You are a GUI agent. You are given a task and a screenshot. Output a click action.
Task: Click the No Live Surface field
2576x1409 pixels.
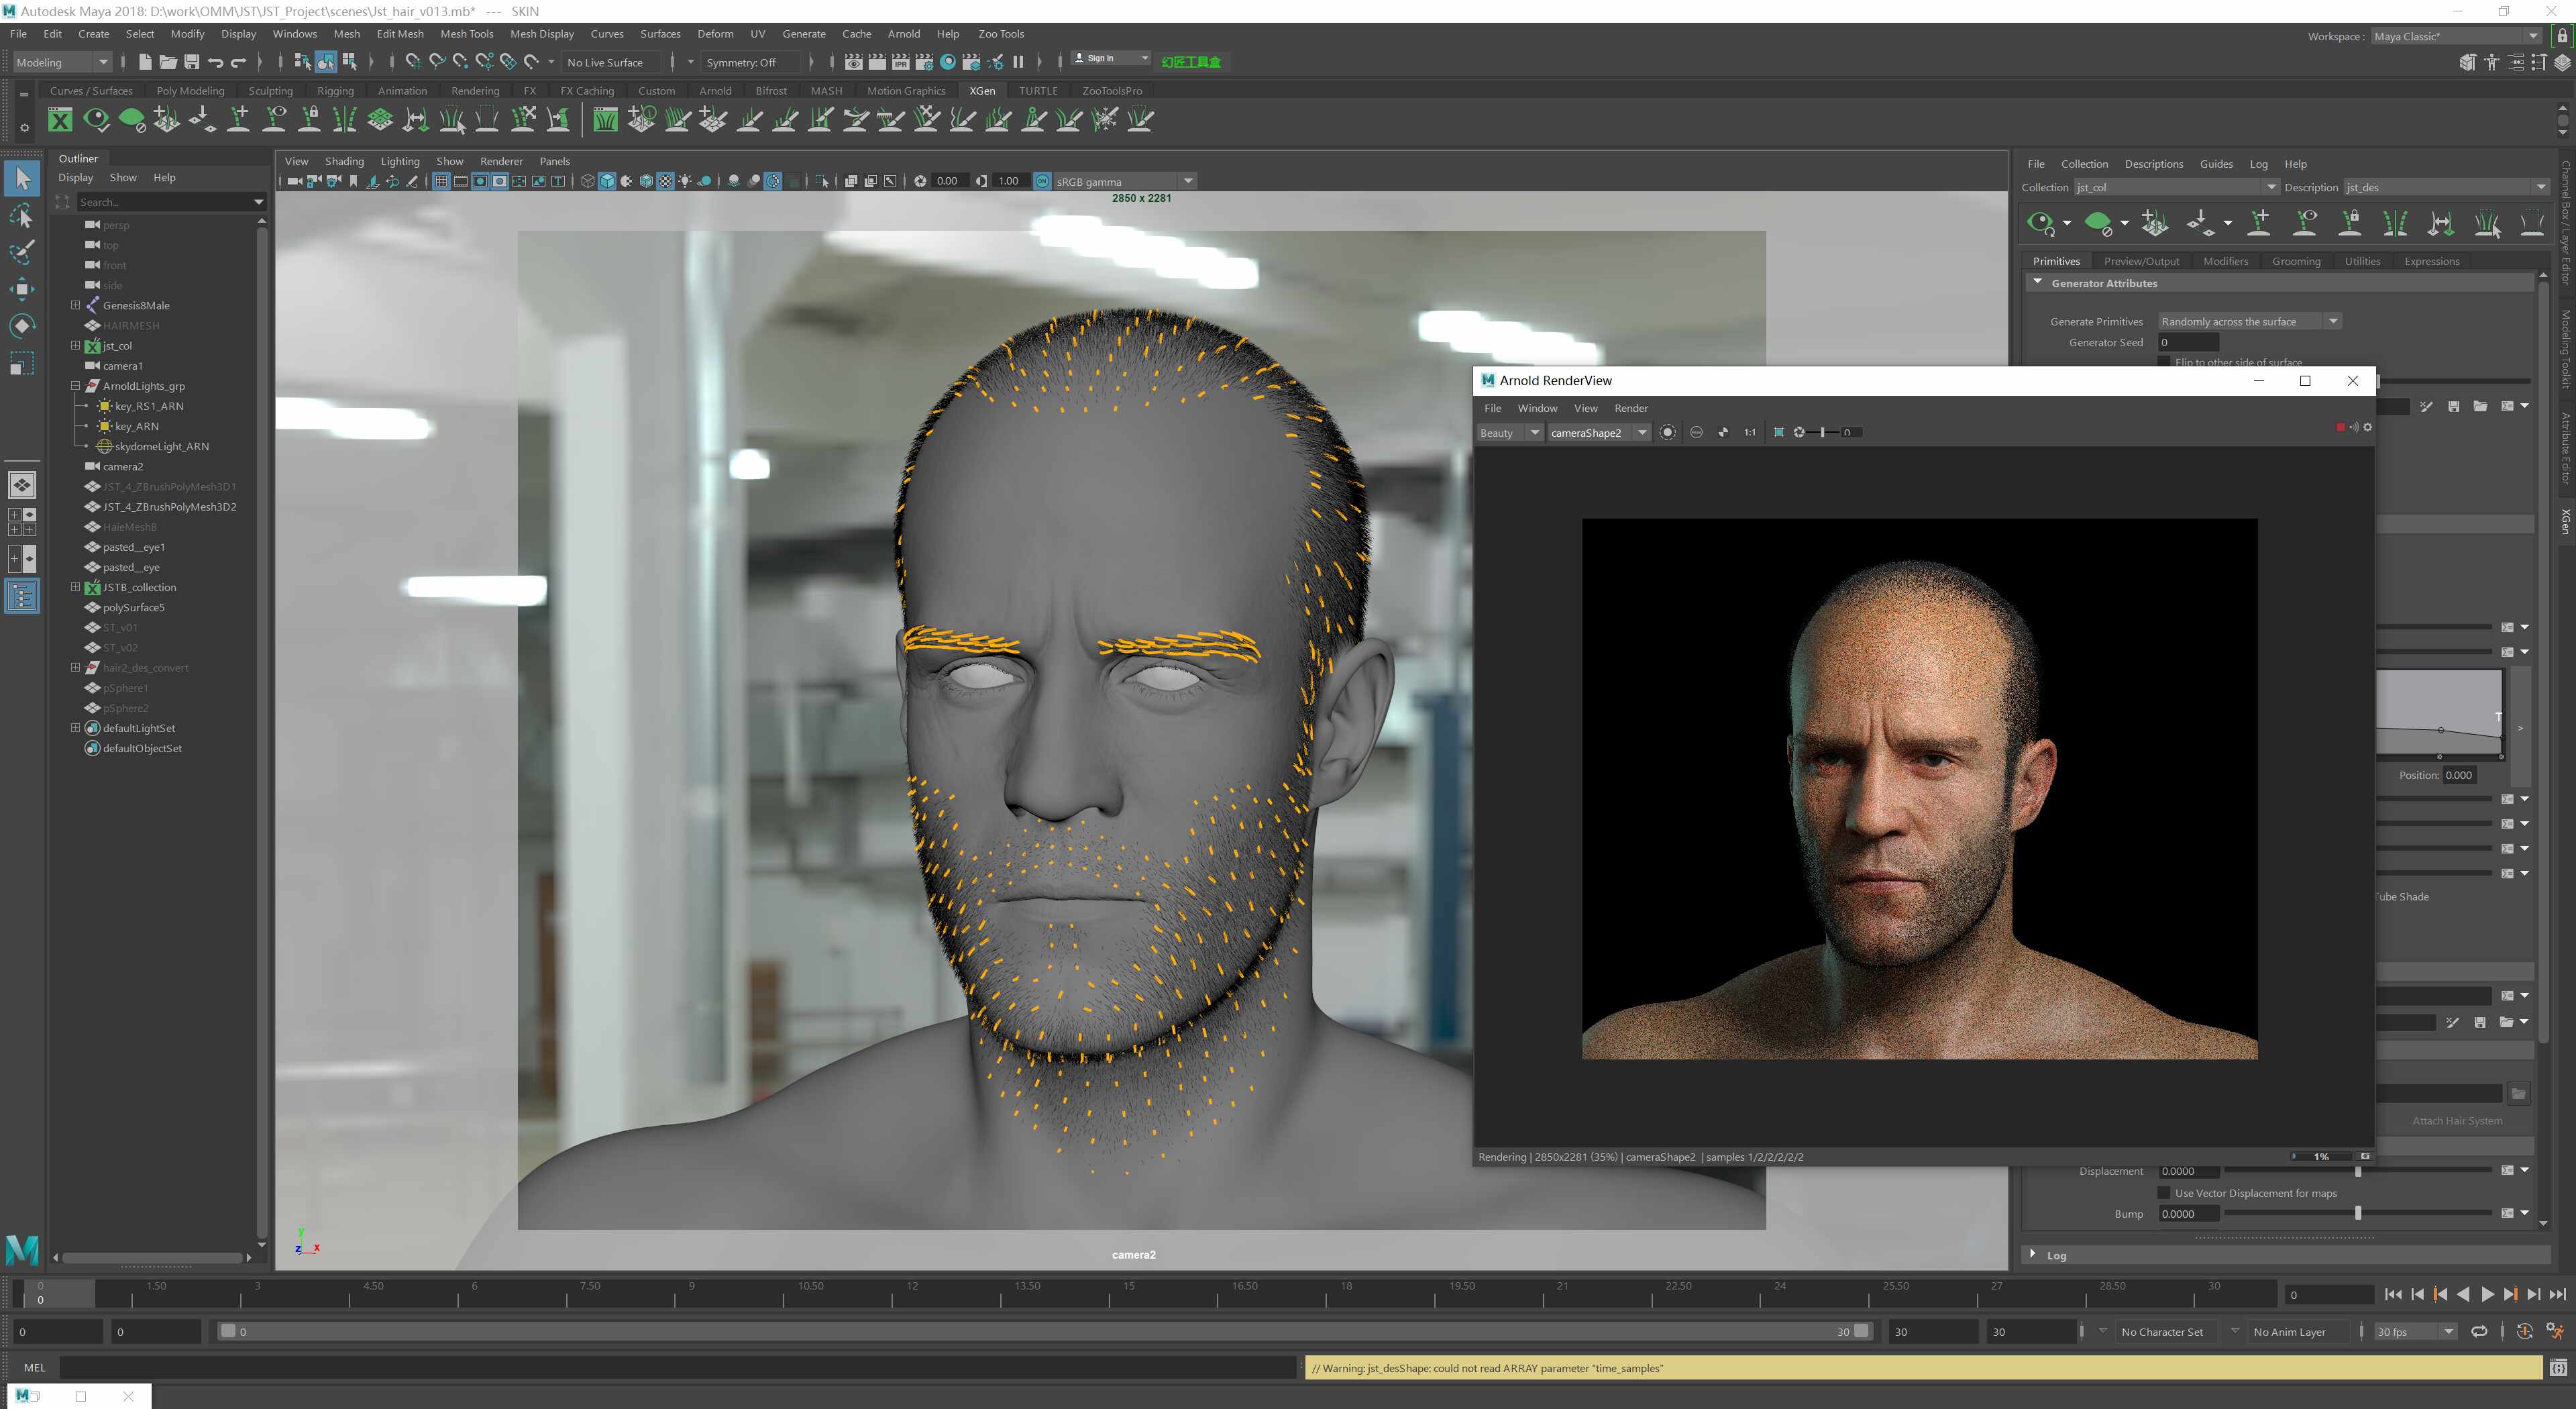pos(612,62)
